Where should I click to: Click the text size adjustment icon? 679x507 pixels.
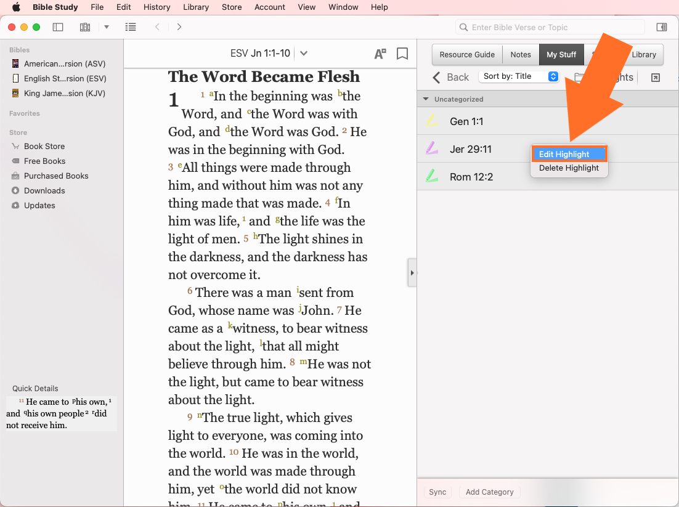(x=380, y=54)
